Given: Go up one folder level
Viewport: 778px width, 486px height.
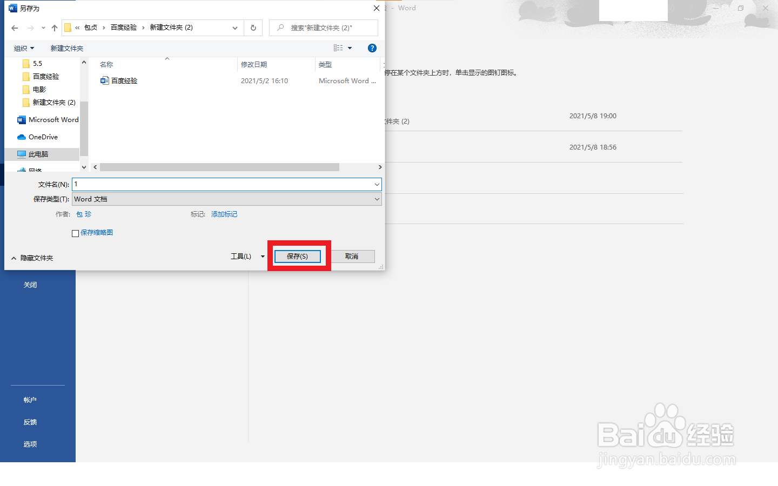Looking at the screenshot, I should point(55,28).
